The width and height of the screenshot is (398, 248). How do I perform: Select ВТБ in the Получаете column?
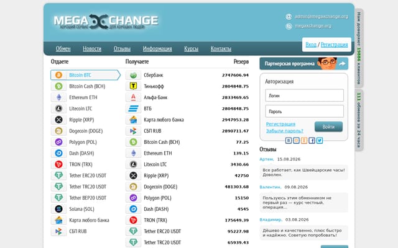click(x=187, y=108)
